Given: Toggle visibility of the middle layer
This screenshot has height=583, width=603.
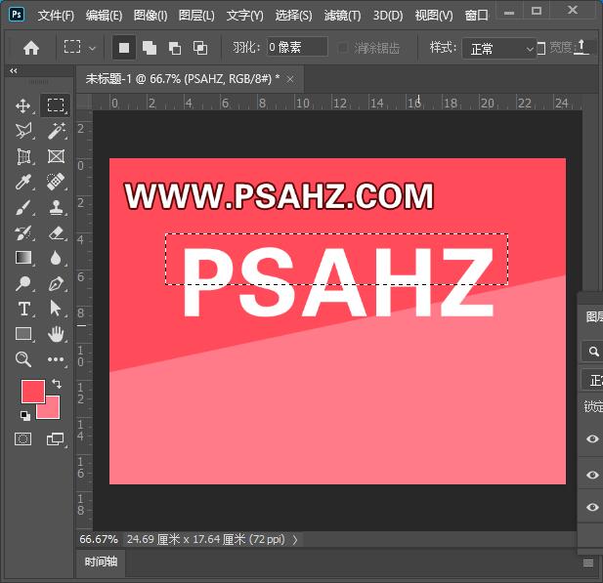Looking at the screenshot, I should (592, 475).
